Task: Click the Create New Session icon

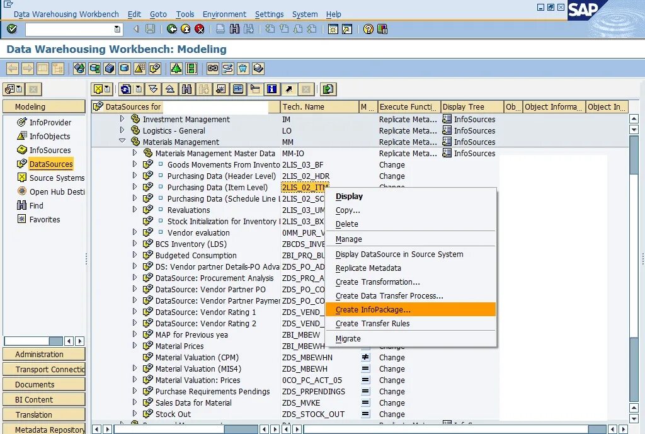Action: [x=333, y=29]
